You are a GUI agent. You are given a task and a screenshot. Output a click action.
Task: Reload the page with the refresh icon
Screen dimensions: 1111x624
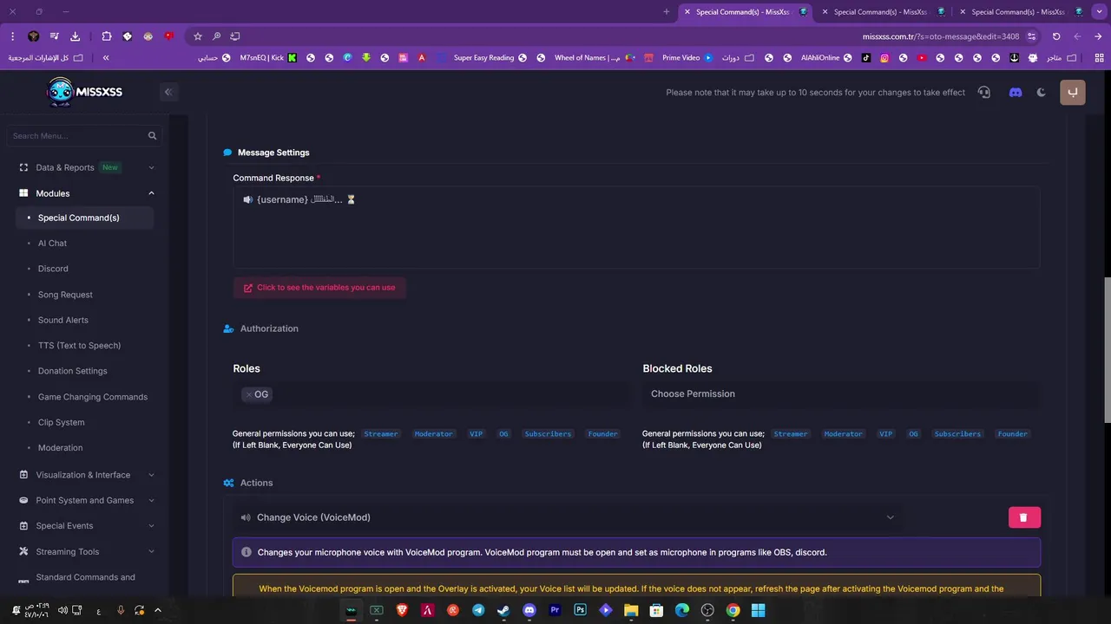coord(1056,36)
